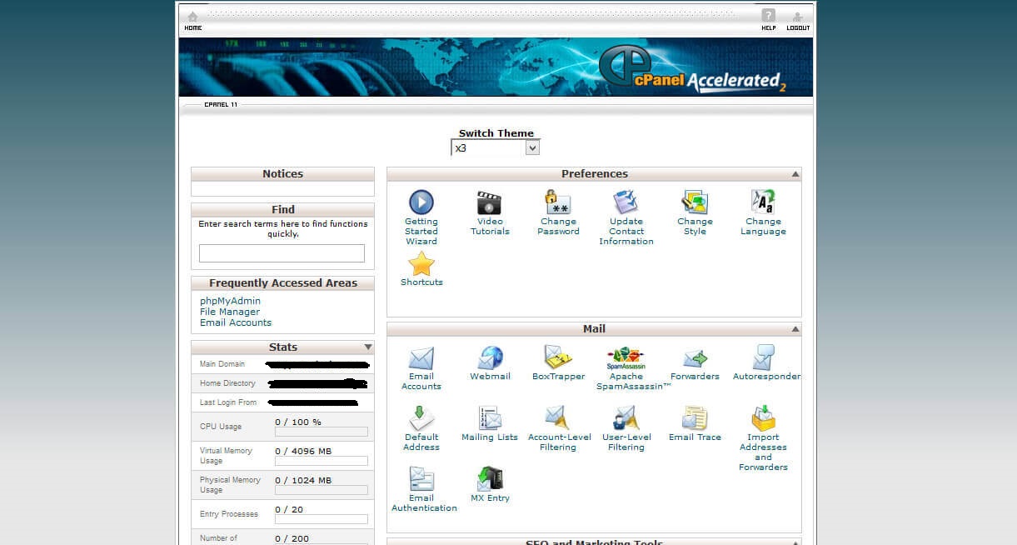This screenshot has width=1017, height=545.
Task: Click the MX Entry icon
Action: (x=490, y=479)
